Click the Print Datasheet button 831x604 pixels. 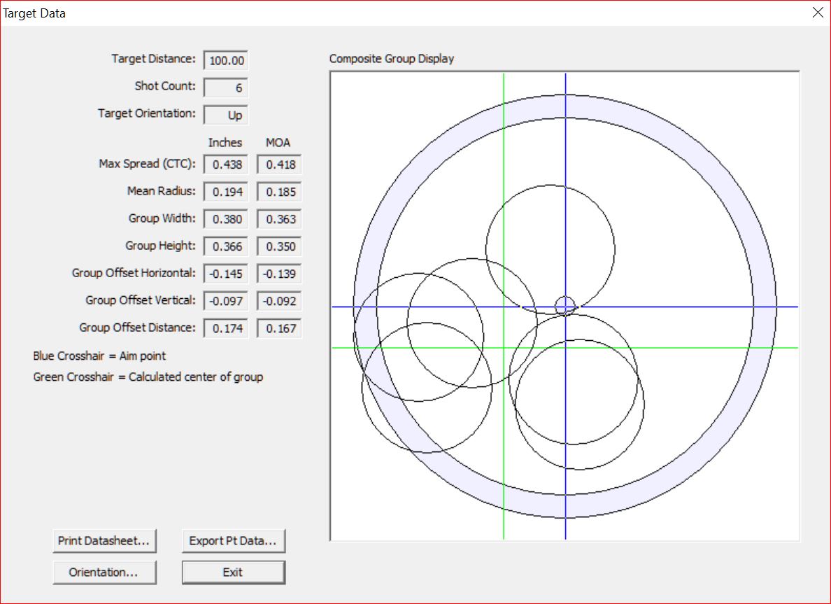coord(104,541)
